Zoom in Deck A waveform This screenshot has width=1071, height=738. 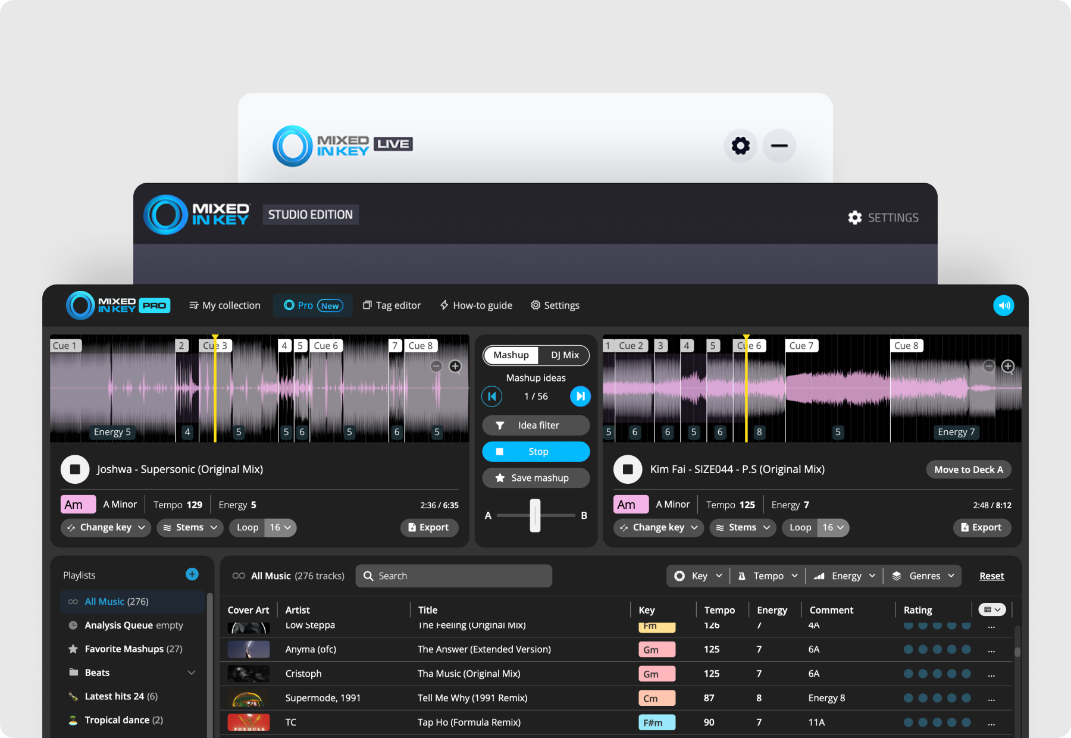(x=455, y=367)
